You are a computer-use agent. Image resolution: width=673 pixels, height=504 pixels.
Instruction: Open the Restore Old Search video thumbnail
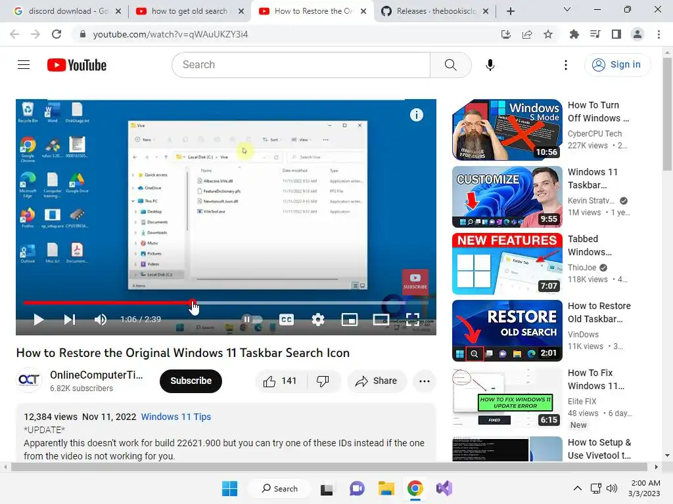507,331
